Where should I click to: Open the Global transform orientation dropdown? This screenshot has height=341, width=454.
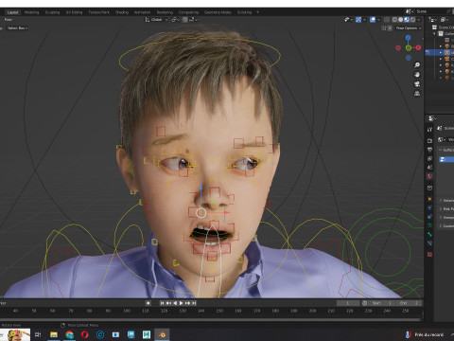[156, 20]
